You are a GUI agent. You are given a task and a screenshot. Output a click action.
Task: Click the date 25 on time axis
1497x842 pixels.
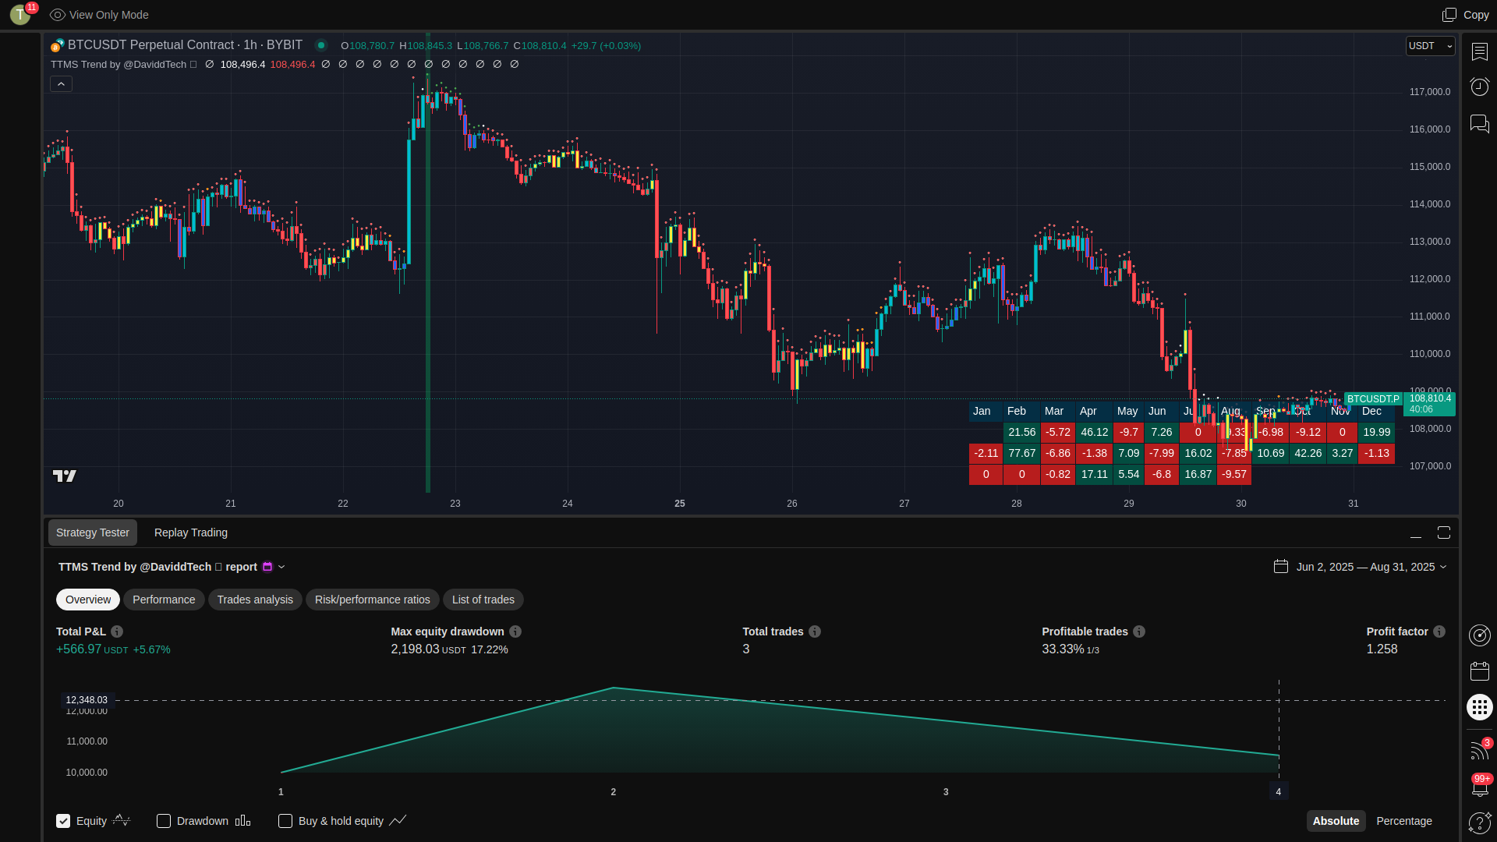coord(680,504)
